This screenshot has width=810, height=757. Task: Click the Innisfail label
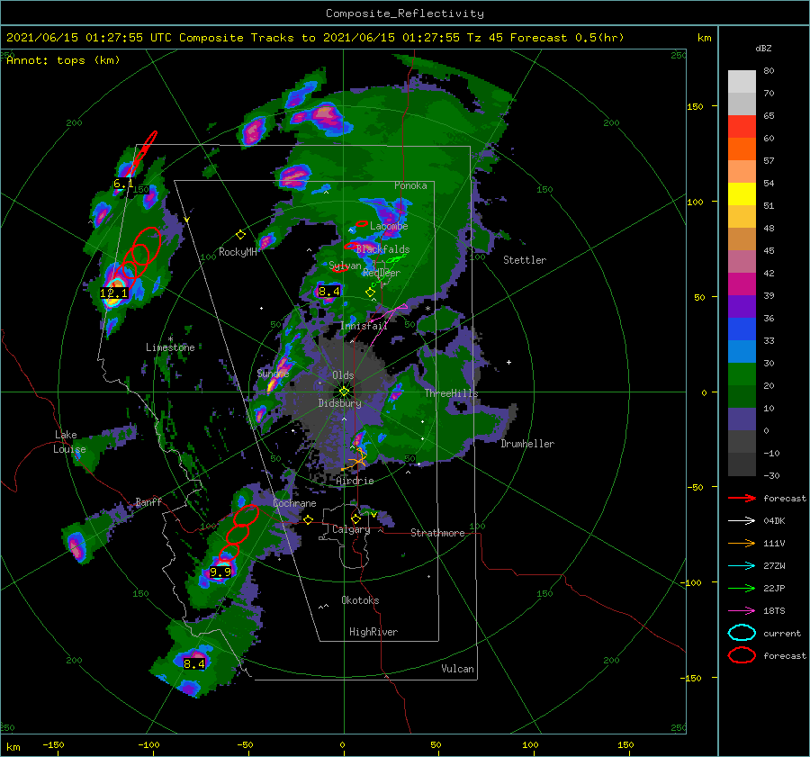click(364, 326)
